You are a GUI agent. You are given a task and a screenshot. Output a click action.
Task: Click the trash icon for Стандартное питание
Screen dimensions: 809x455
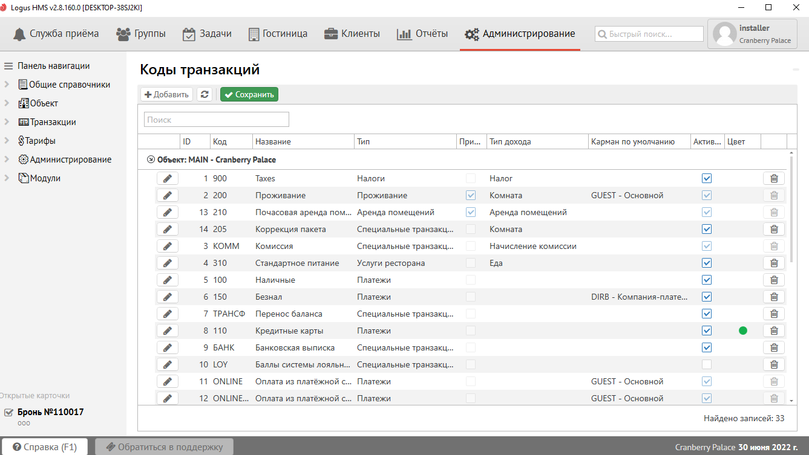[773, 263]
